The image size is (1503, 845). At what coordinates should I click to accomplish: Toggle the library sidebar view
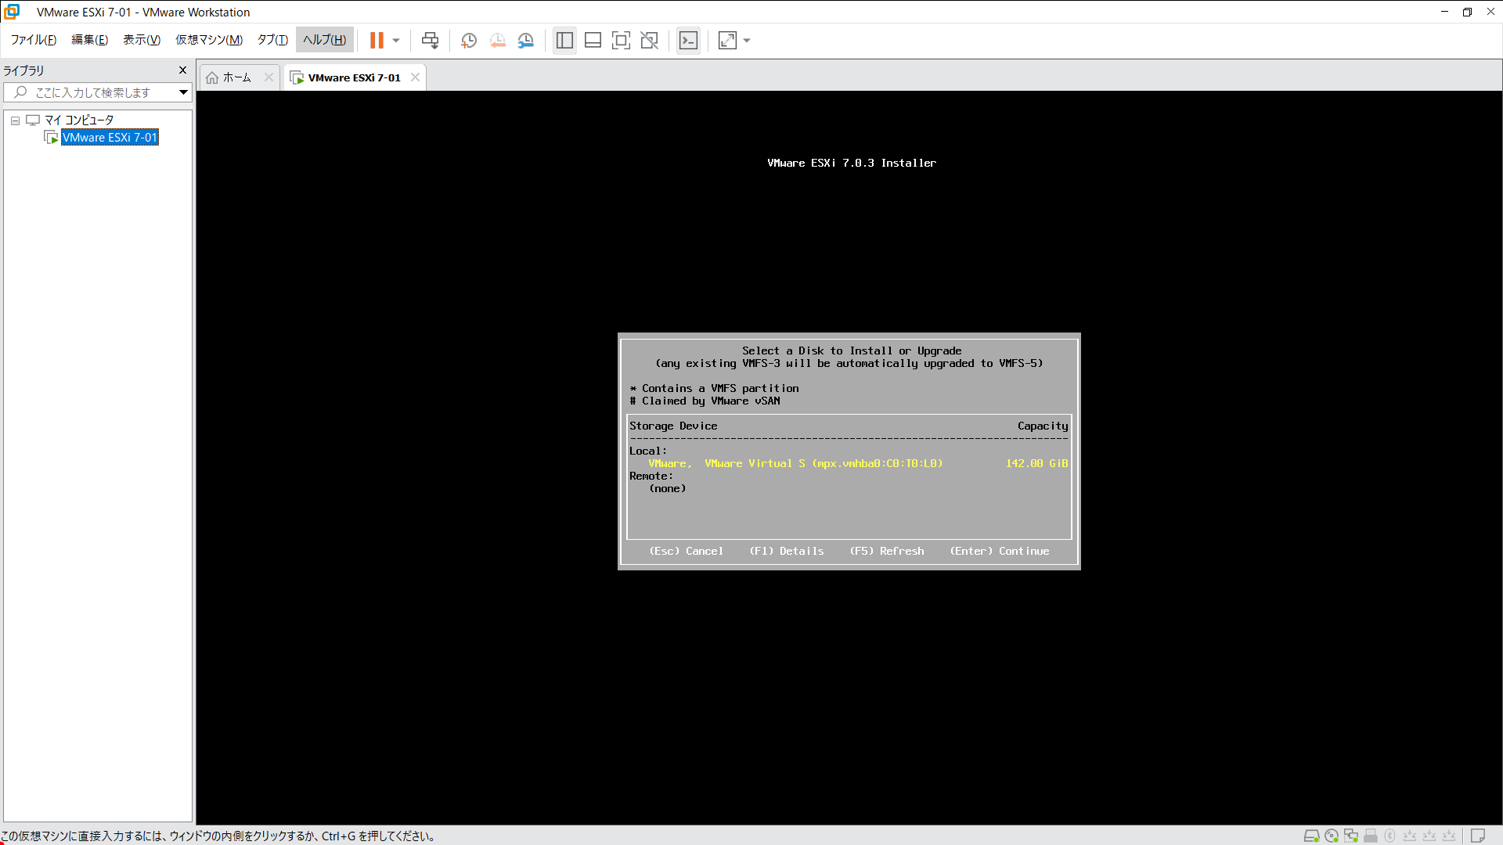coord(564,41)
